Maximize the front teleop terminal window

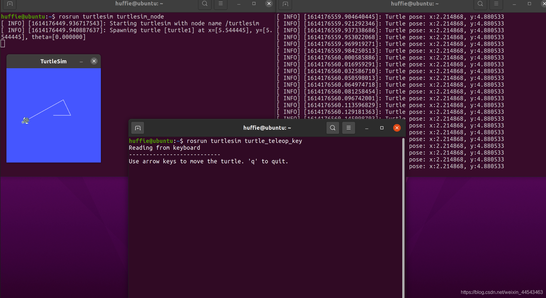point(382,128)
